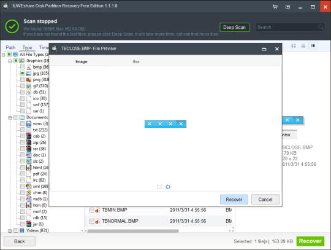Viewport: 331px width, 250px height.
Task: Close the TBCLOSE.BMP File Preview dialog
Action: pyautogui.click(x=277, y=49)
